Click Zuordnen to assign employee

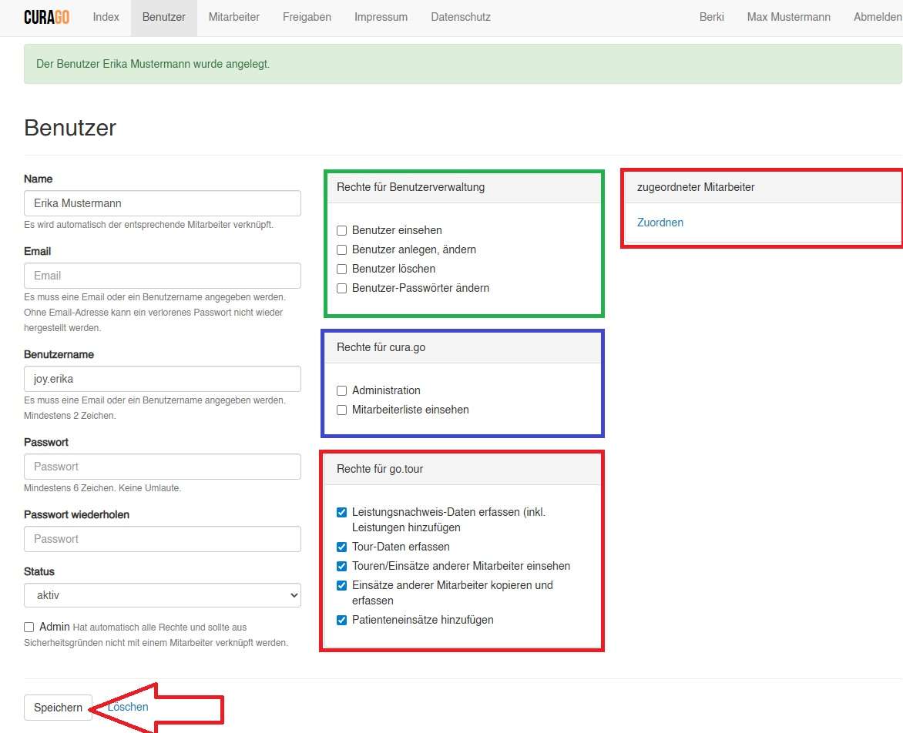coord(660,223)
